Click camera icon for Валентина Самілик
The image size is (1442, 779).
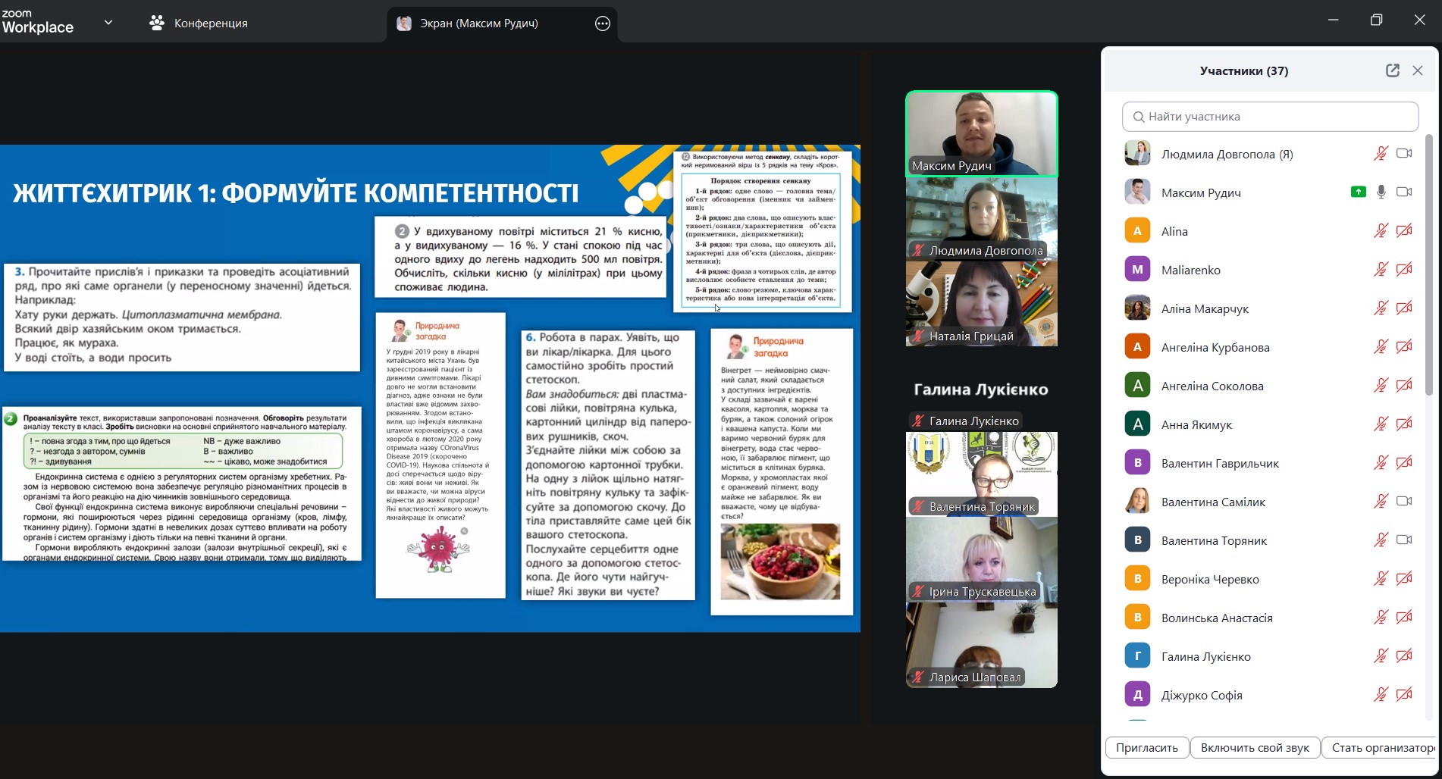(1404, 502)
